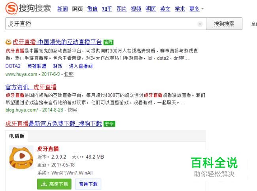257x191 pixels.
Task: Open the 学术 search tab
Action: click(x=180, y=9)
